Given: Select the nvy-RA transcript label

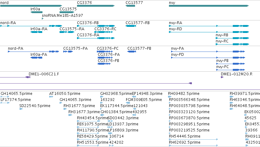Looking at the screenshot, I should click(x=175, y=23).
